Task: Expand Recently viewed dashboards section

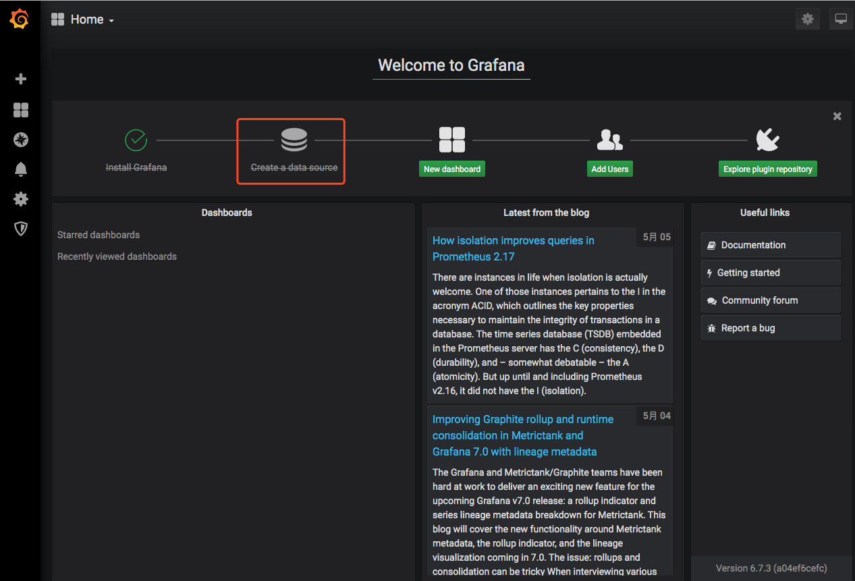Action: tap(117, 256)
